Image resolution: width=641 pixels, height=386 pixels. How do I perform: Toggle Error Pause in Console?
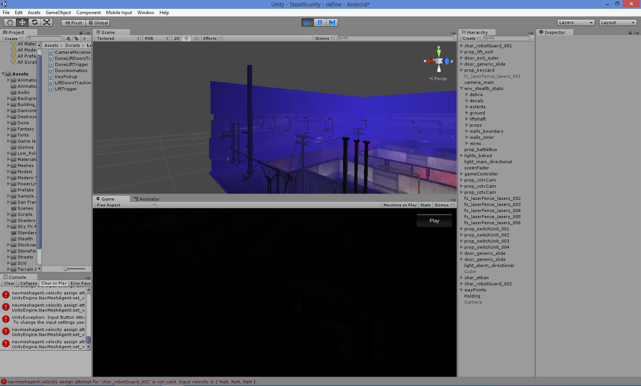click(81, 283)
